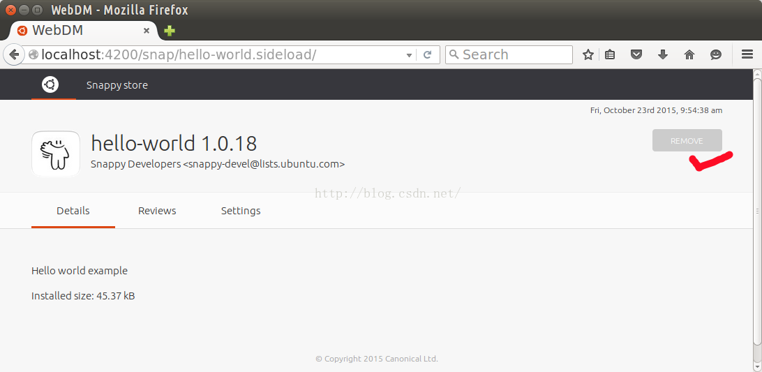Show bookmarks list icon

pyautogui.click(x=610, y=54)
